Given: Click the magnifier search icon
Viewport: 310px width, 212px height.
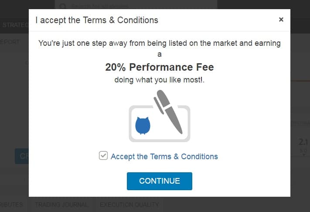Looking at the screenshot, I should pos(63,7).
